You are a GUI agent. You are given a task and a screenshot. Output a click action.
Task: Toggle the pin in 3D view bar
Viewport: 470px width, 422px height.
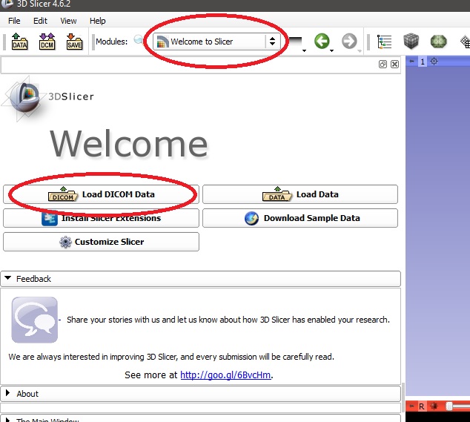coord(412,62)
